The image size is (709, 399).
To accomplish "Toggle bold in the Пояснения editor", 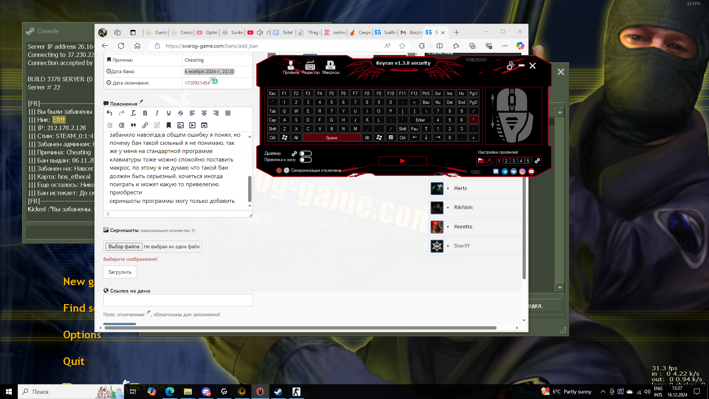I will pyautogui.click(x=145, y=113).
